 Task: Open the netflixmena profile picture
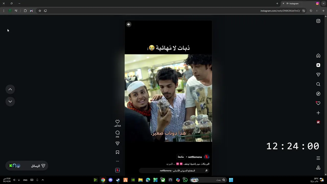[207, 157]
